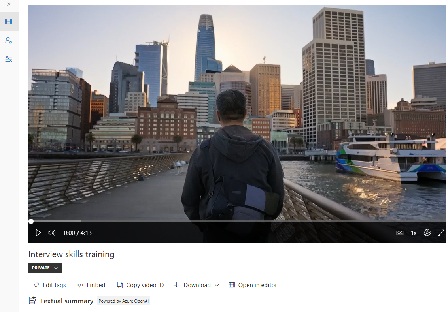Open the Media library film strip icon

9,21
